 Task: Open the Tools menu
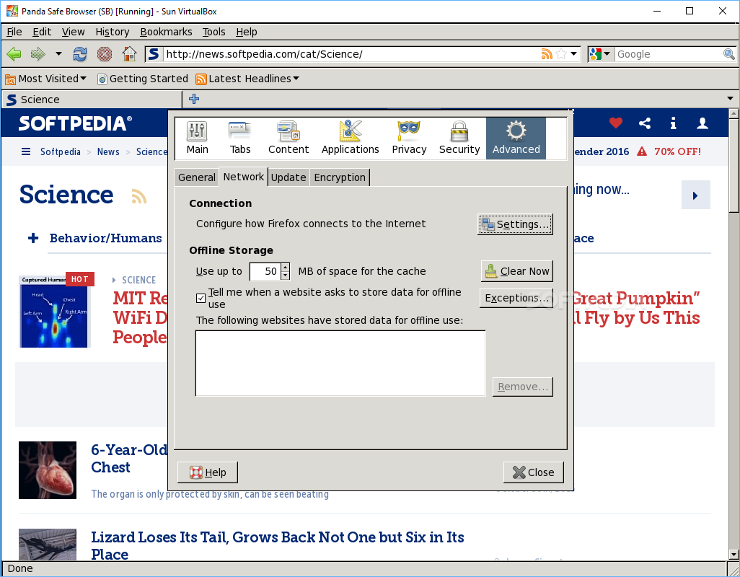coord(213,32)
